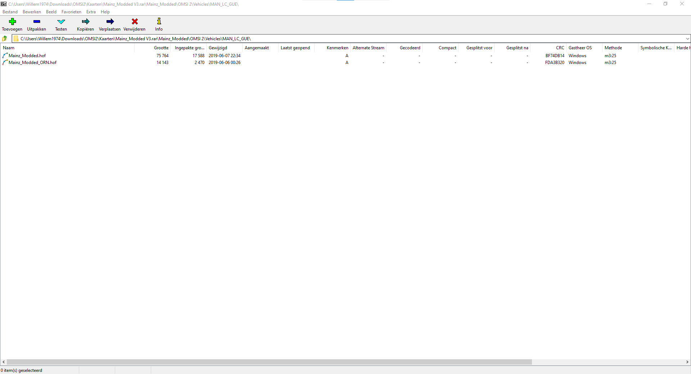Screen dimensions: 691x374
Task: Open the Favorieten menu
Action: pyautogui.click(x=71, y=12)
